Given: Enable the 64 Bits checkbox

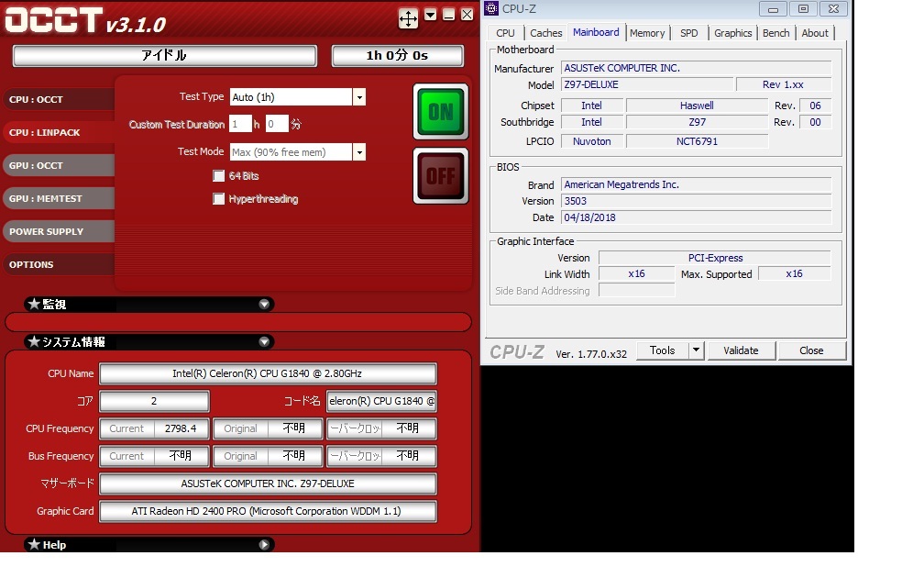Looking at the screenshot, I should [219, 176].
